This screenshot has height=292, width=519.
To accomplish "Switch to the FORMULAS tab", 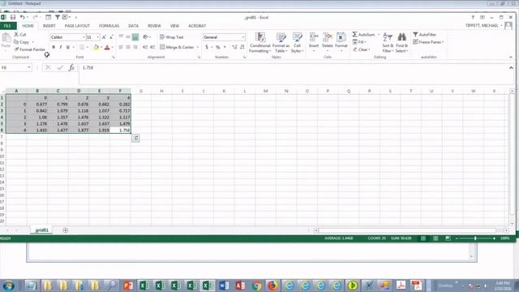I will pos(109,26).
